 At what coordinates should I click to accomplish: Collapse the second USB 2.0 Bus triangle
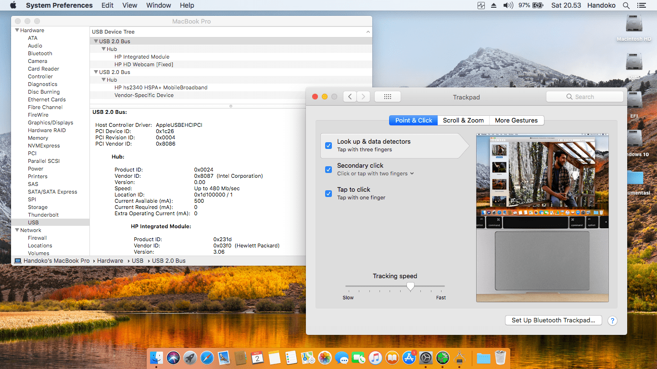pyautogui.click(x=95, y=72)
